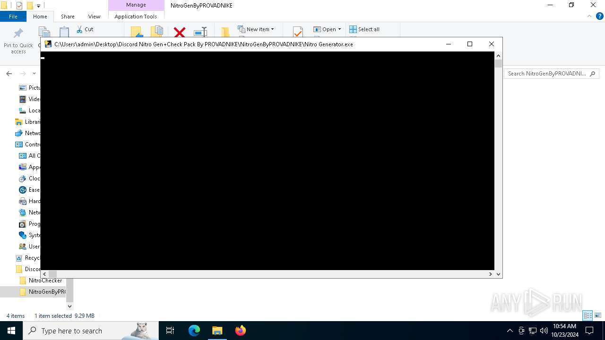Click the Explorer Help question icon
Viewport: 605px width, 340px height.
click(600, 16)
